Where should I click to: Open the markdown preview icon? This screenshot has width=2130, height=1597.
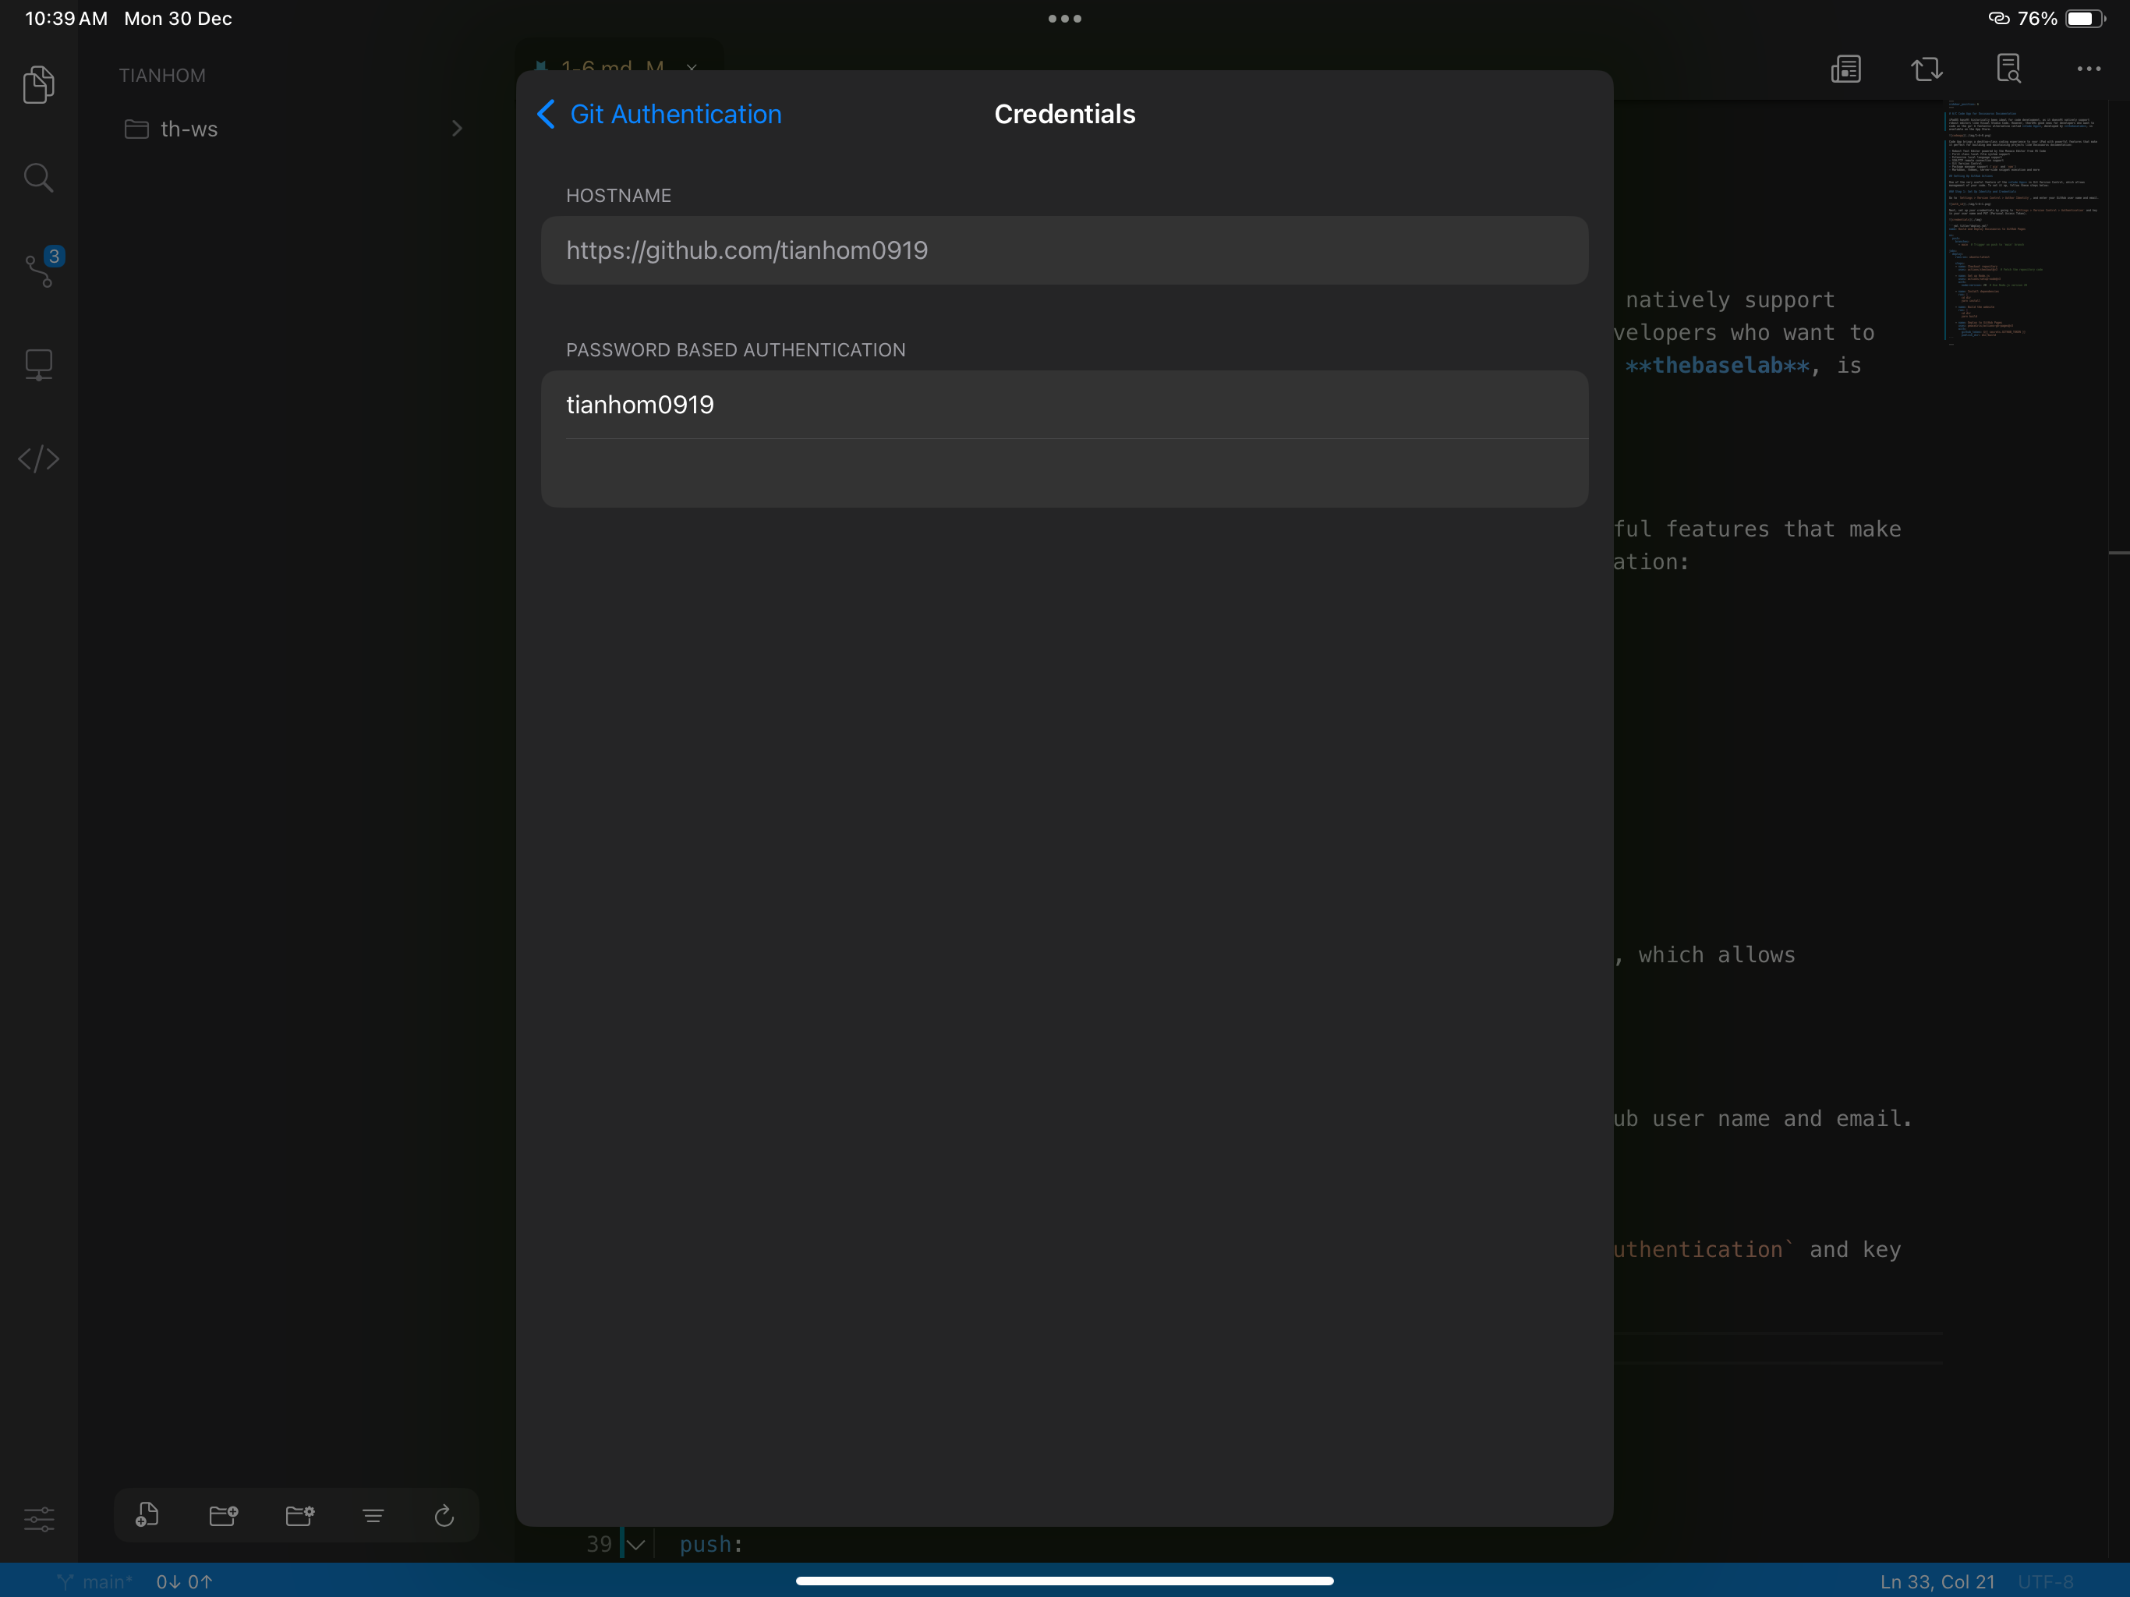click(x=1845, y=69)
